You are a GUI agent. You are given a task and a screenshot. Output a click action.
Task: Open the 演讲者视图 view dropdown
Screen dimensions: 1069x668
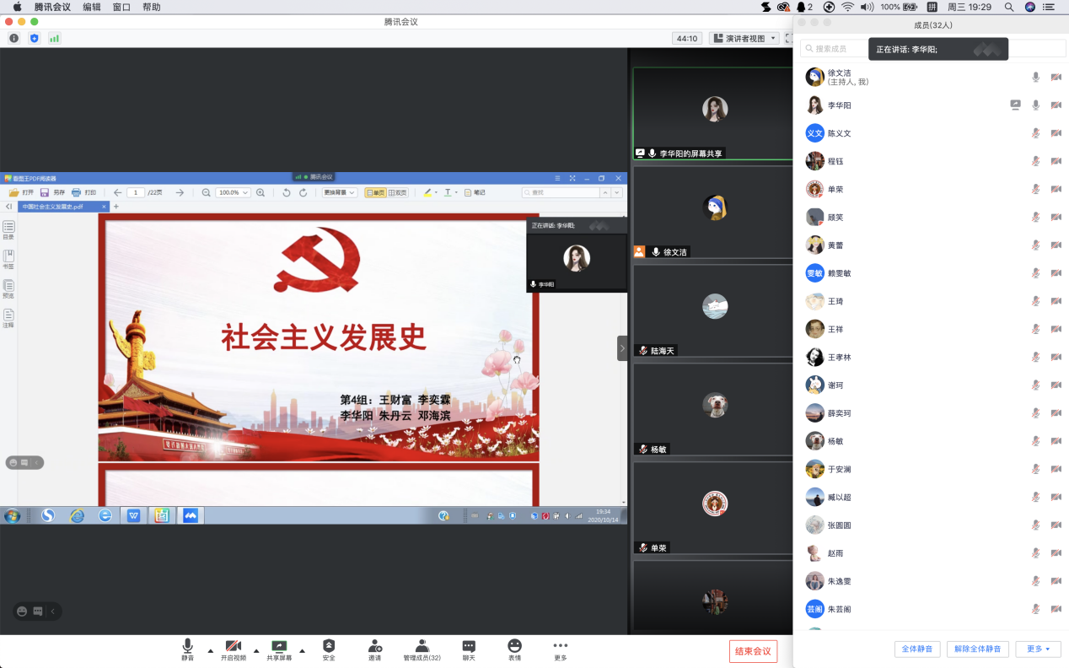coord(744,38)
